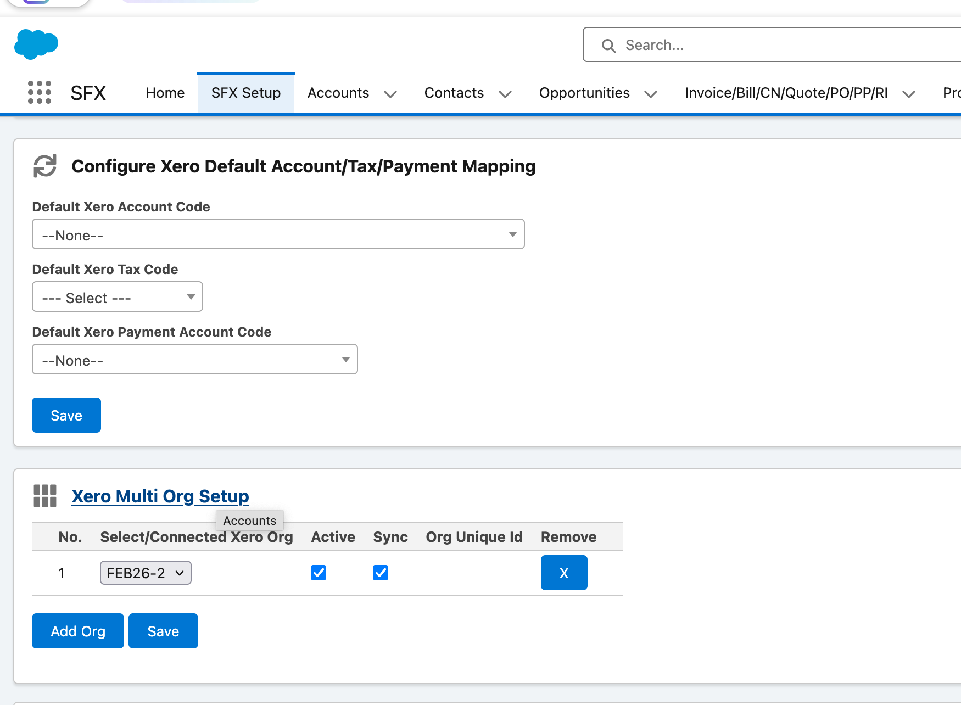Switch to the SFX Setup tab
Viewport: 961px width, 705px height.
click(x=246, y=93)
